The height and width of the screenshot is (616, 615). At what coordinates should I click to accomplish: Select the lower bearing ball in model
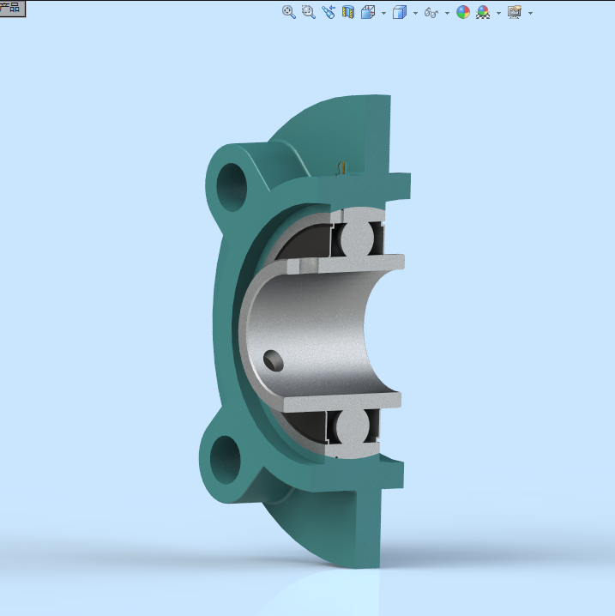click(352, 426)
